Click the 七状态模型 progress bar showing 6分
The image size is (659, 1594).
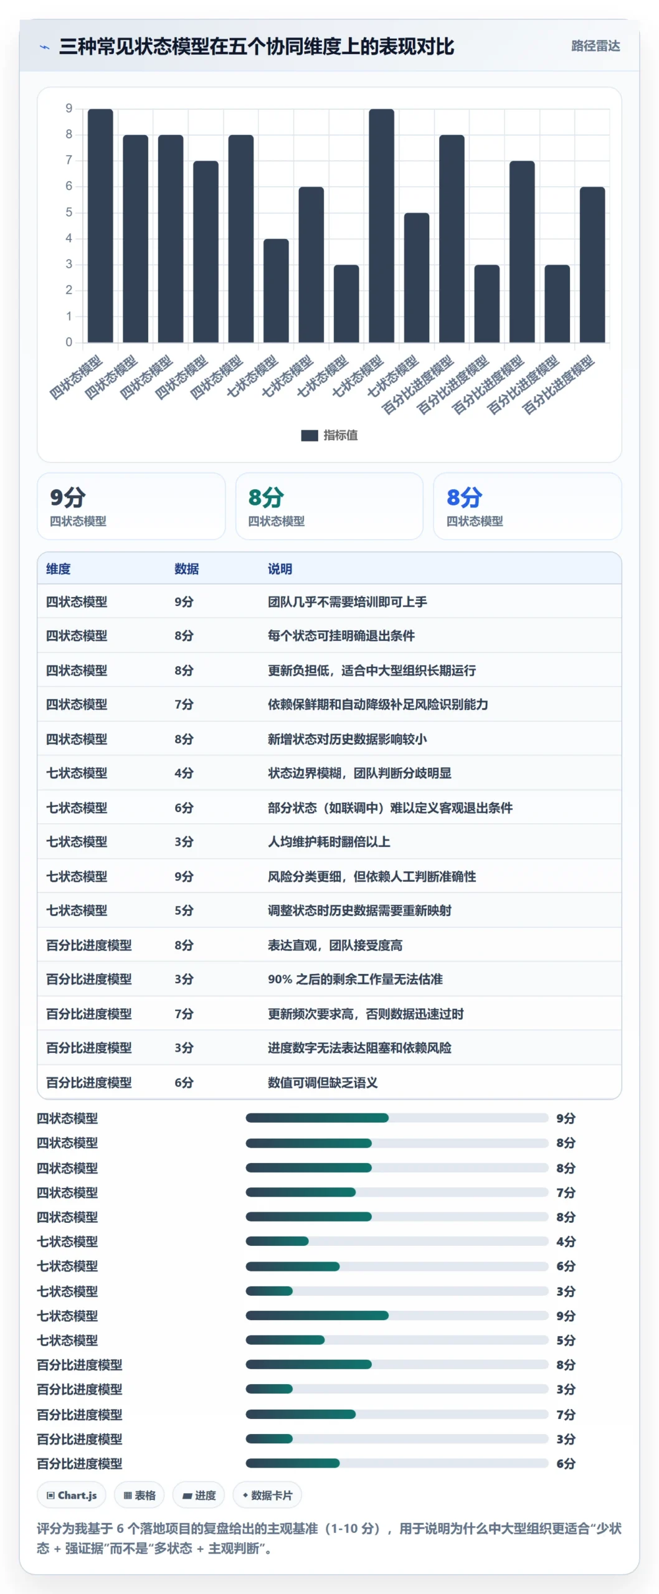(397, 1266)
